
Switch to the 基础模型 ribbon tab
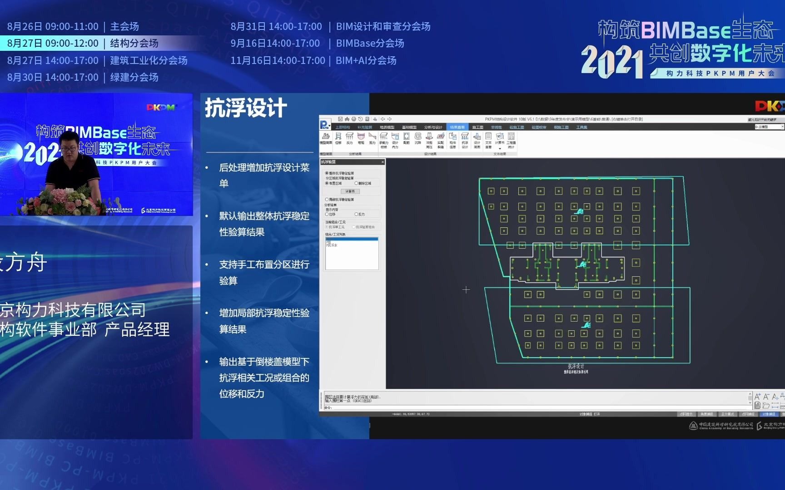coord(409,127)
